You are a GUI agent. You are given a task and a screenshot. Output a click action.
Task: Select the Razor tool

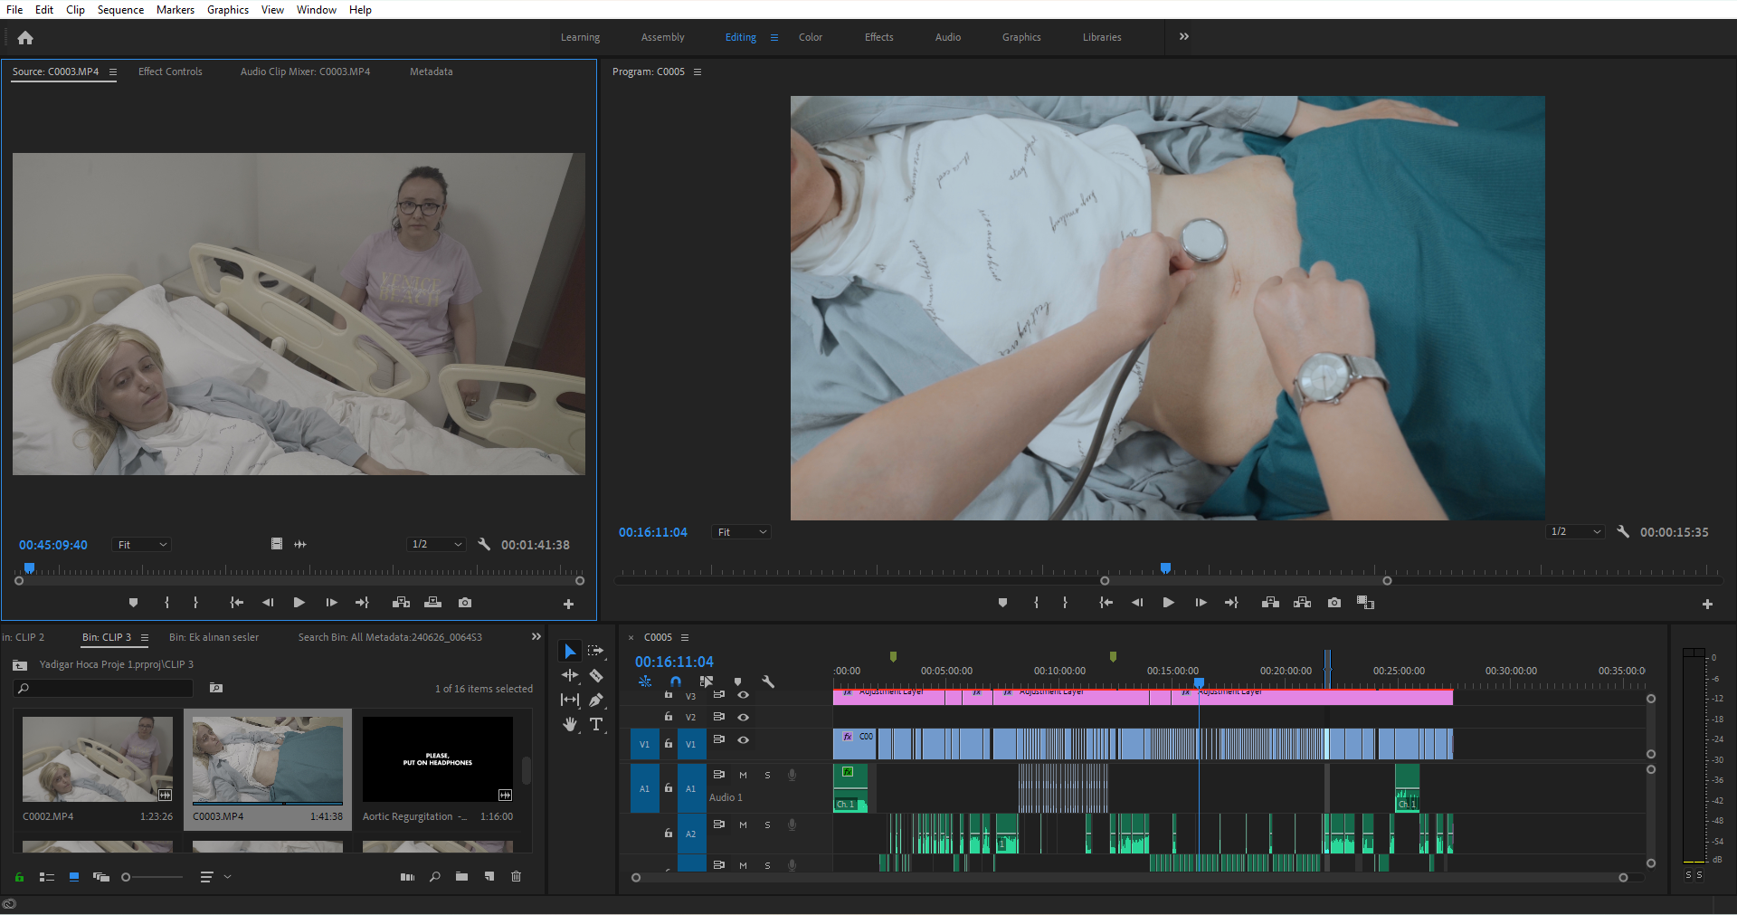coord(596,676)
